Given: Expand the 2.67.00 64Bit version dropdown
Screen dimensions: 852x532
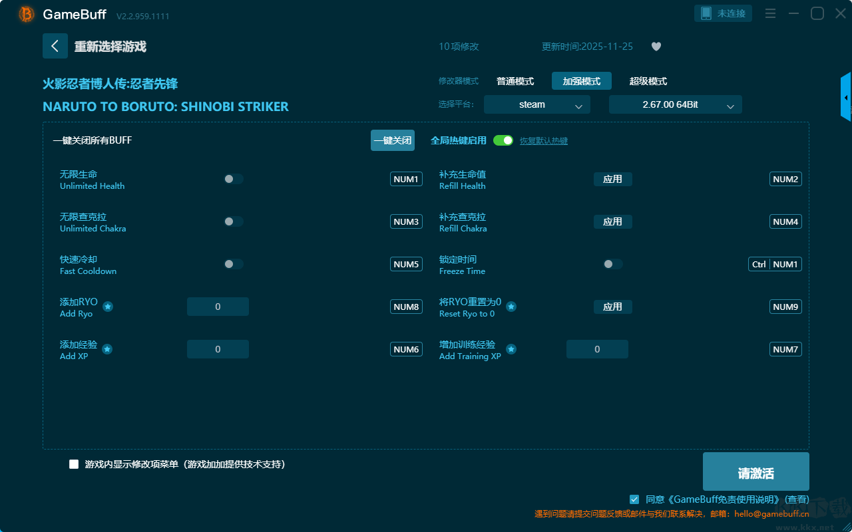Looking at the screenshot, I should pyautogui.click(x=675, y=104).
